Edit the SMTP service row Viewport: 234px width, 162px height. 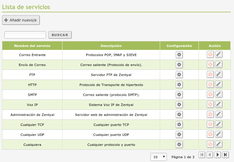coord(218,95)
